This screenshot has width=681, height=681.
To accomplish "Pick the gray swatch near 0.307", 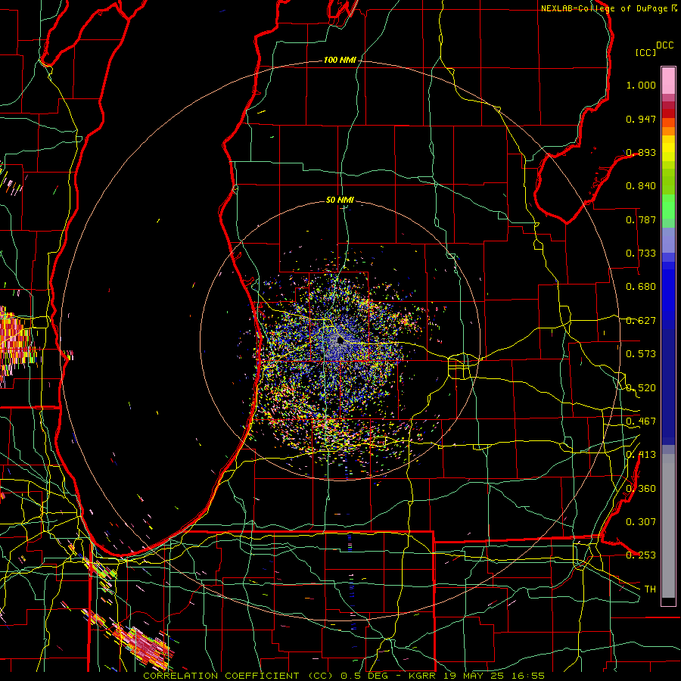I will (668, 526).
